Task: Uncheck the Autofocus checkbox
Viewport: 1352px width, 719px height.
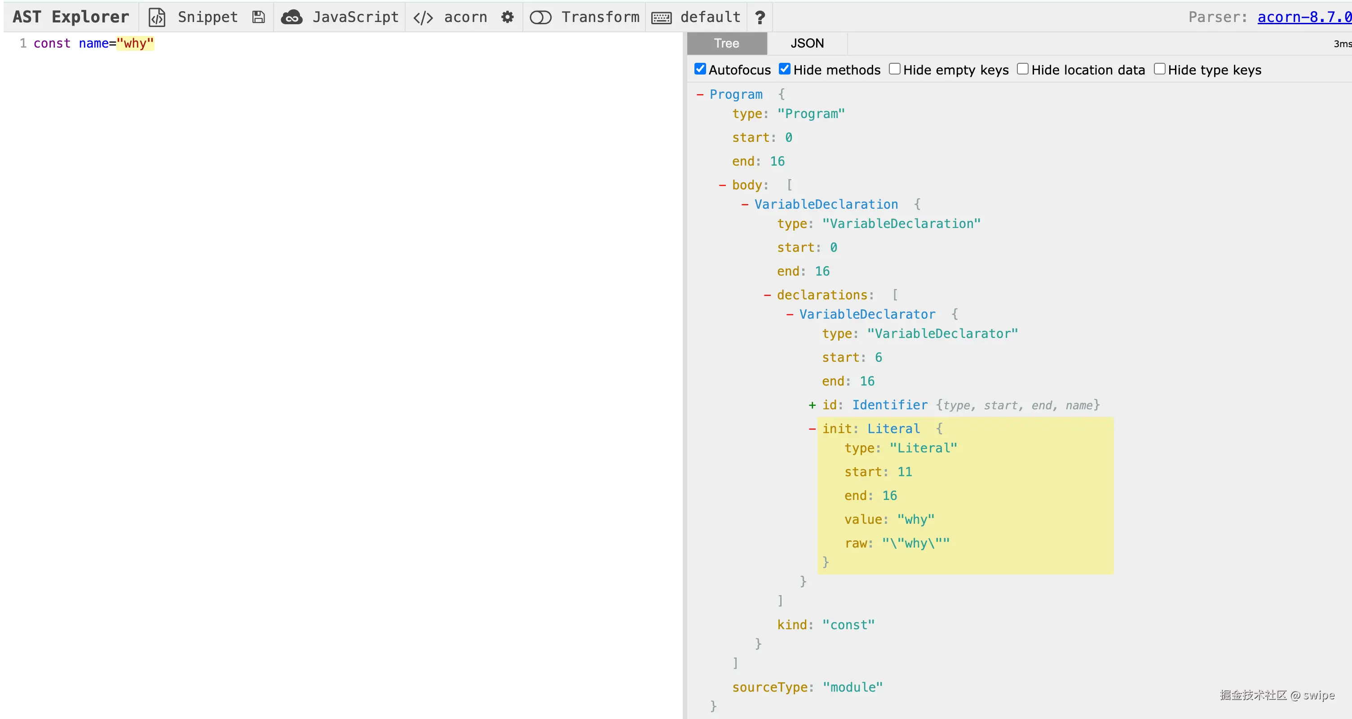Action: click(700, 69)
